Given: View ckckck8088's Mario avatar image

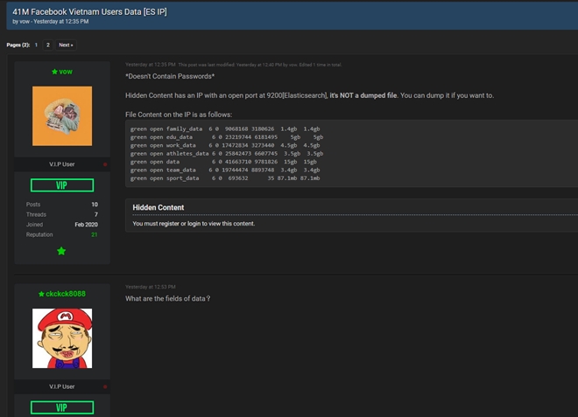Looking at the screenshot, I should (x=62, y=338).
